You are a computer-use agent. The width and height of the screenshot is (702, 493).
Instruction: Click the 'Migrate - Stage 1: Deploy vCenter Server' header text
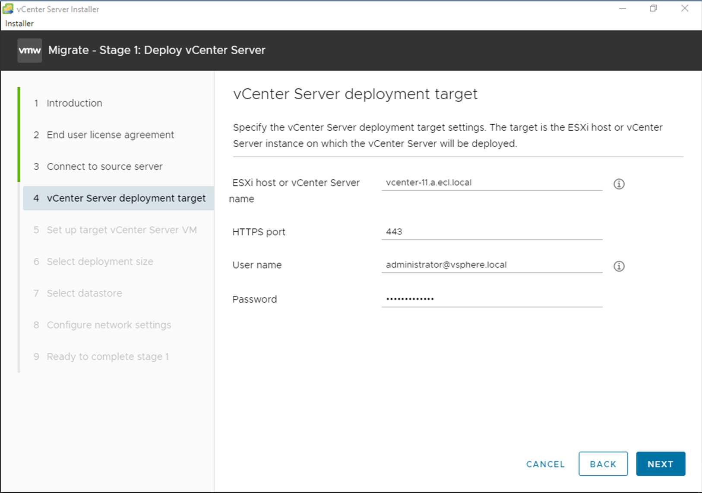[157, 50]
